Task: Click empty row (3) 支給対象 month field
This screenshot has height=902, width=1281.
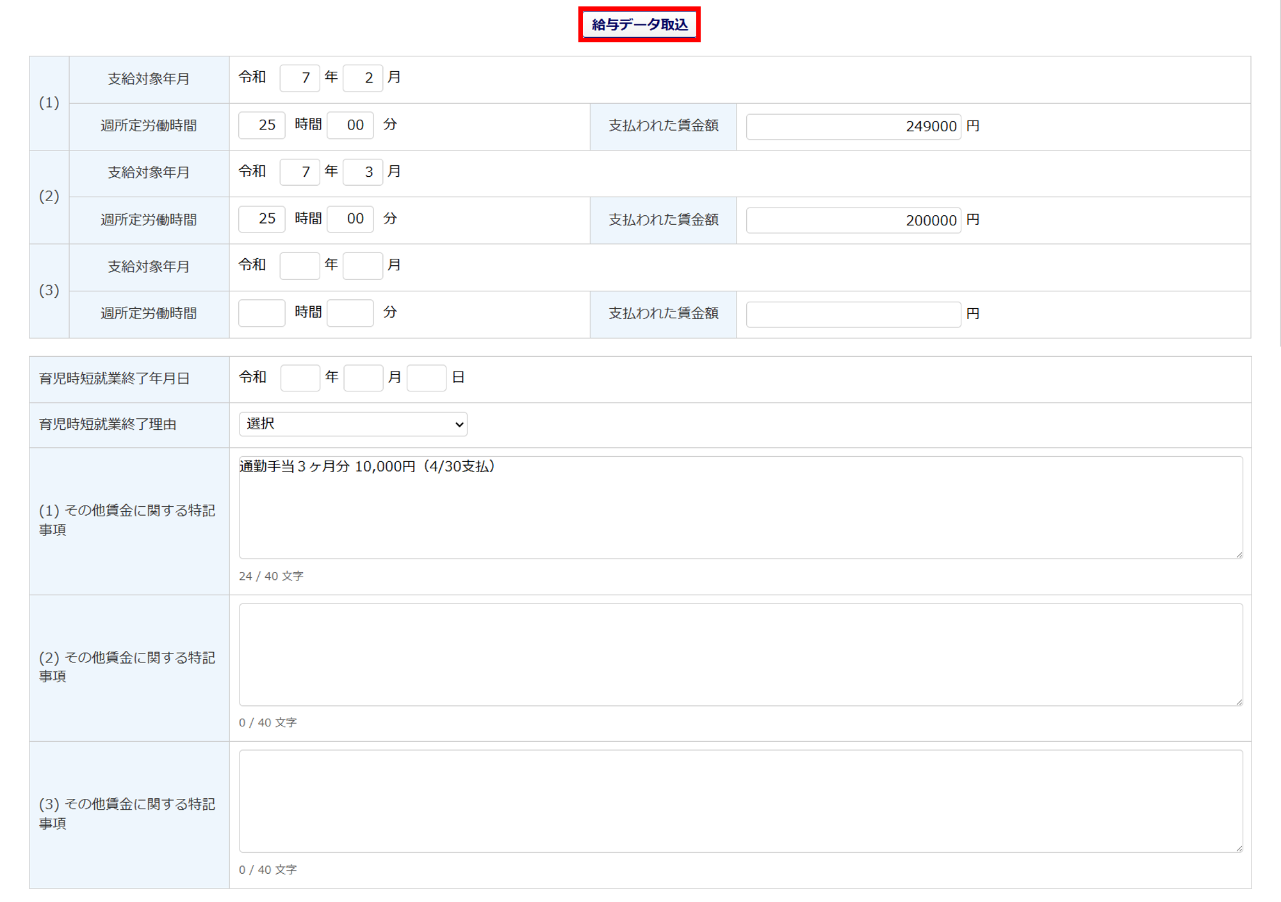Action: point(363,265)
